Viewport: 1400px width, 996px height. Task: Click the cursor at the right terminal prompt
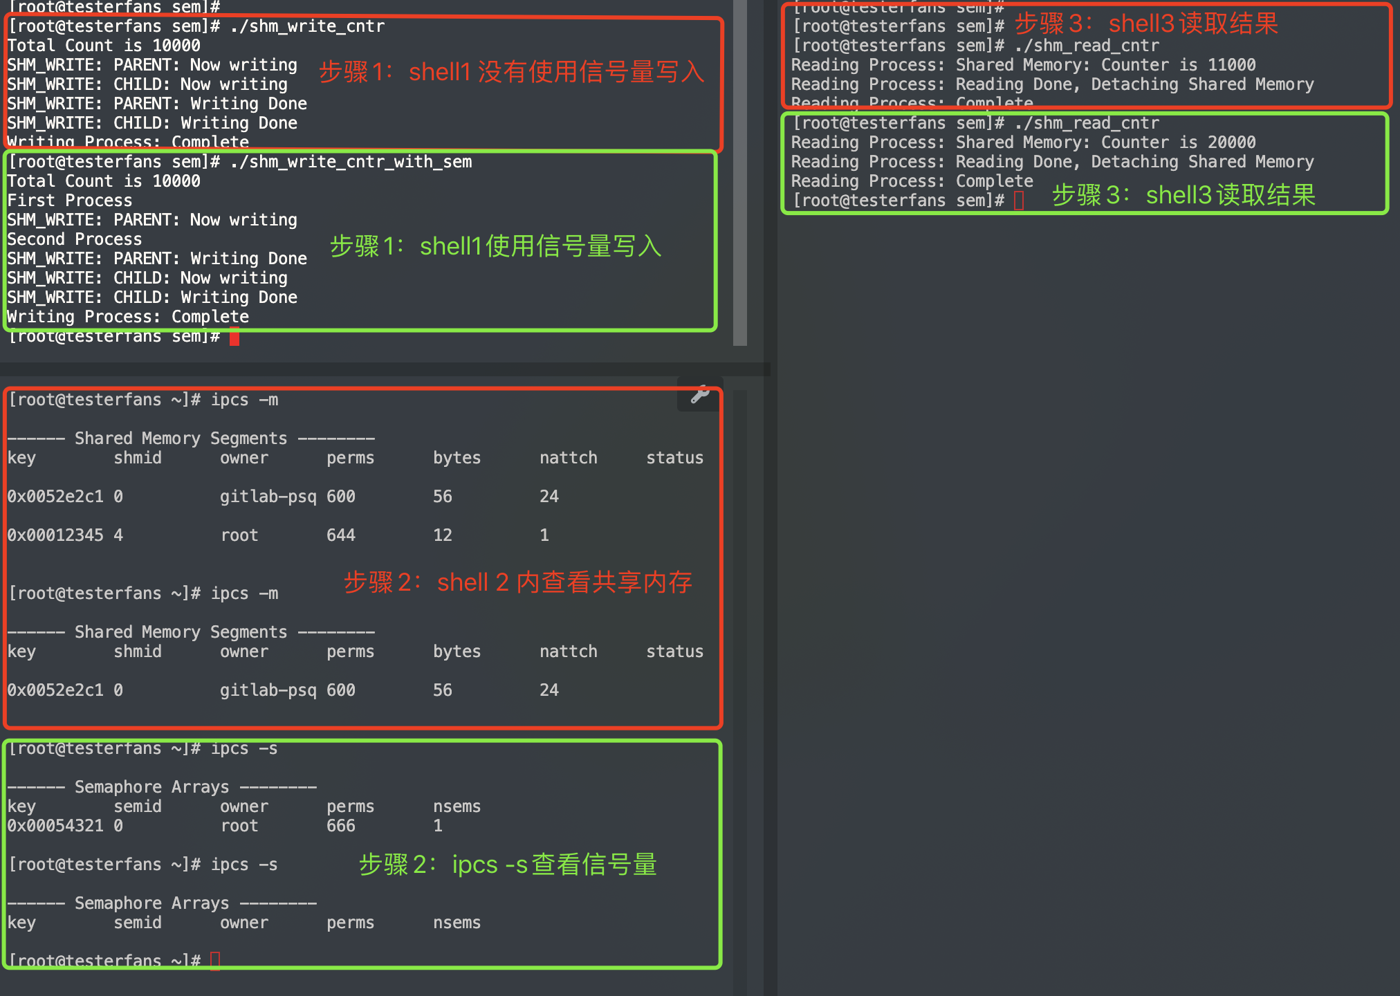[1019, 201]
